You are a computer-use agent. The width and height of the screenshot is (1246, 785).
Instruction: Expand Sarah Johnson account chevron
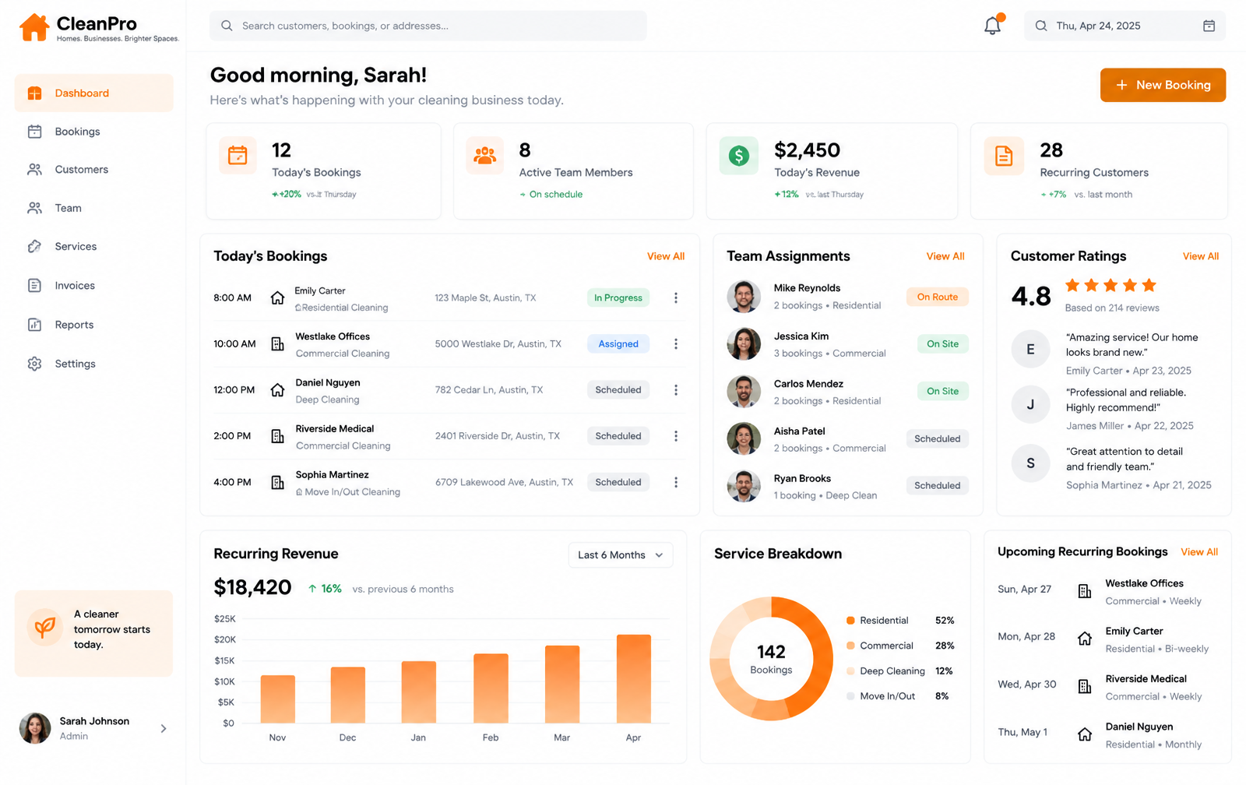pyautogui.click(x=164, y=728)
